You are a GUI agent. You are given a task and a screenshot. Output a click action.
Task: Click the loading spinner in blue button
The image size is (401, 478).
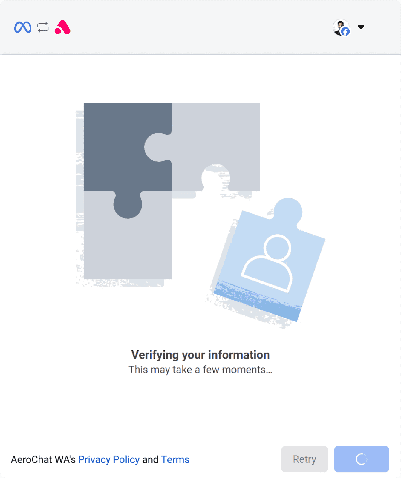coord(361,459)
